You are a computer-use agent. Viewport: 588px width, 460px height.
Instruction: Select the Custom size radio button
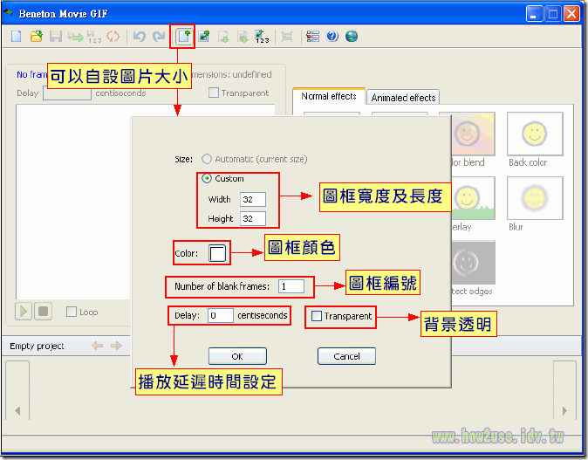point(207,178)
